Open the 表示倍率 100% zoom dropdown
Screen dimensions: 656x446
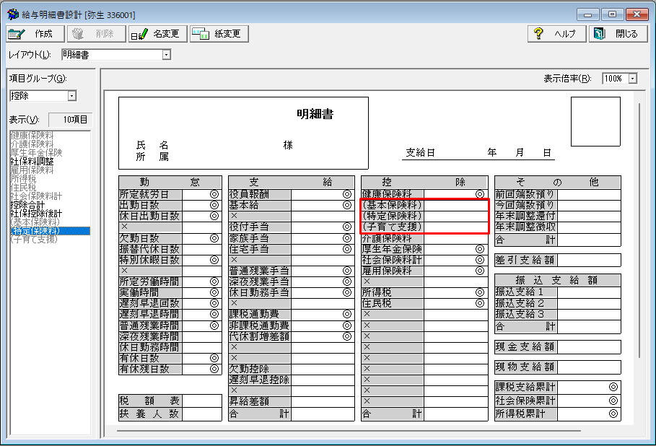pos(632,79)
